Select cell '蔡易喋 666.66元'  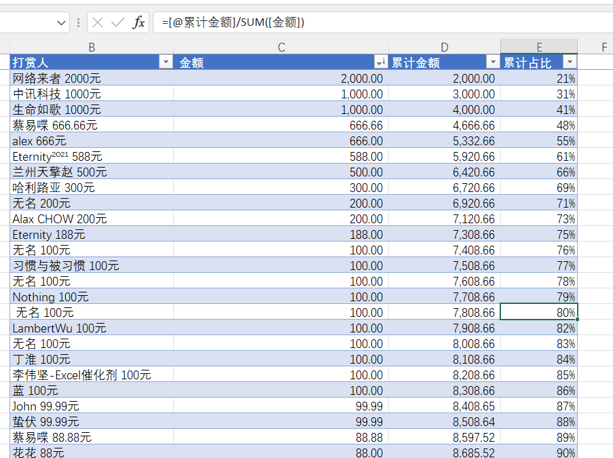(x=92, y=125)
